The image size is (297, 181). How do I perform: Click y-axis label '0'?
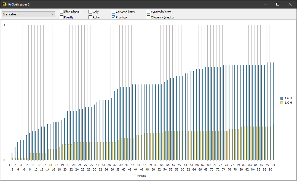click(4, 160)
